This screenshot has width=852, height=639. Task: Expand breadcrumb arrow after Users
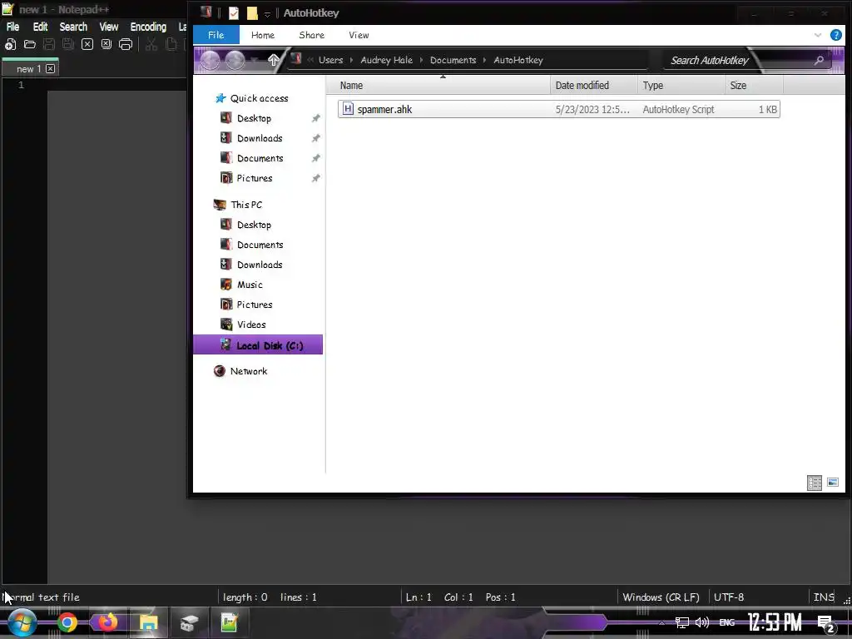(352, 60)
